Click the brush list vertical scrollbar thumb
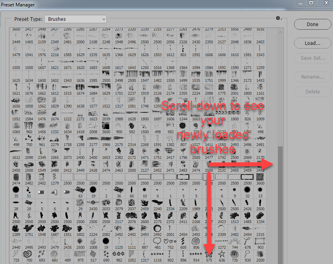Screen dimensions: 333x264 (x=280, y=205)
